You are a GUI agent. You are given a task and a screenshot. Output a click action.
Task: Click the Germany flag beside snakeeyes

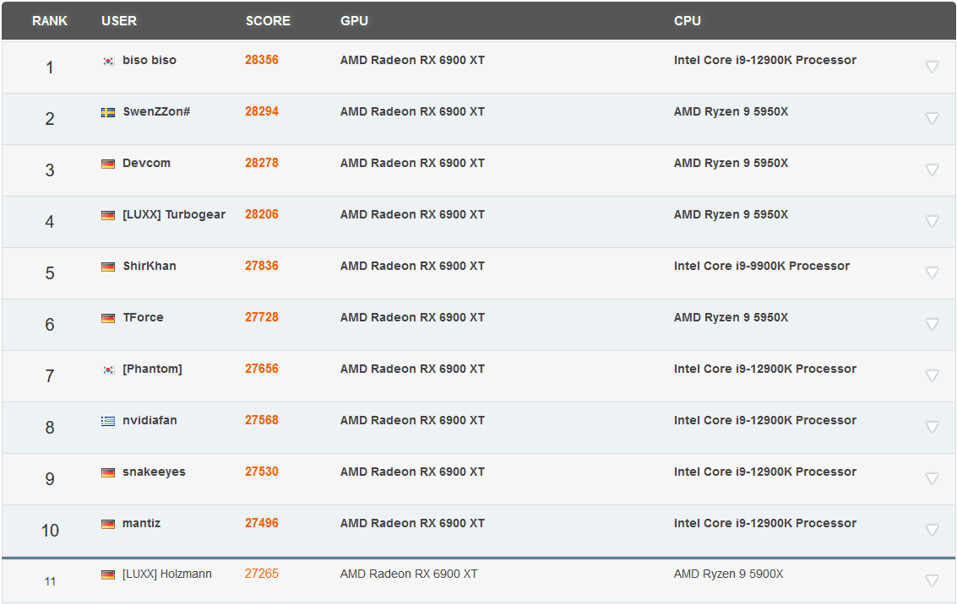(x=108, y=473)
